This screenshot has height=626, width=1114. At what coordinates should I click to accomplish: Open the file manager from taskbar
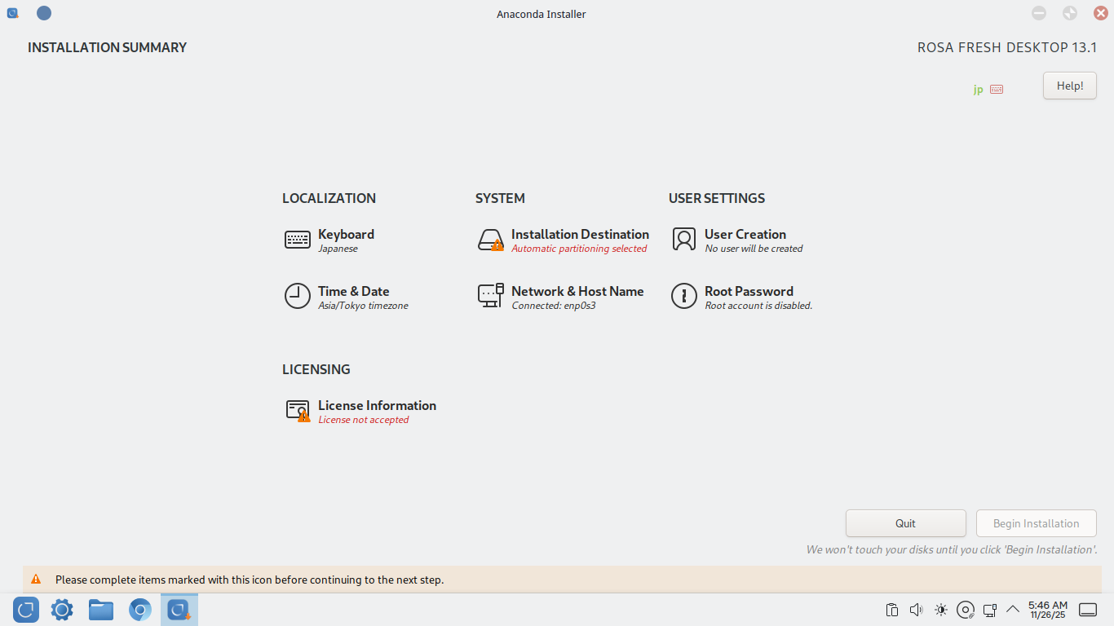(101, 610)
